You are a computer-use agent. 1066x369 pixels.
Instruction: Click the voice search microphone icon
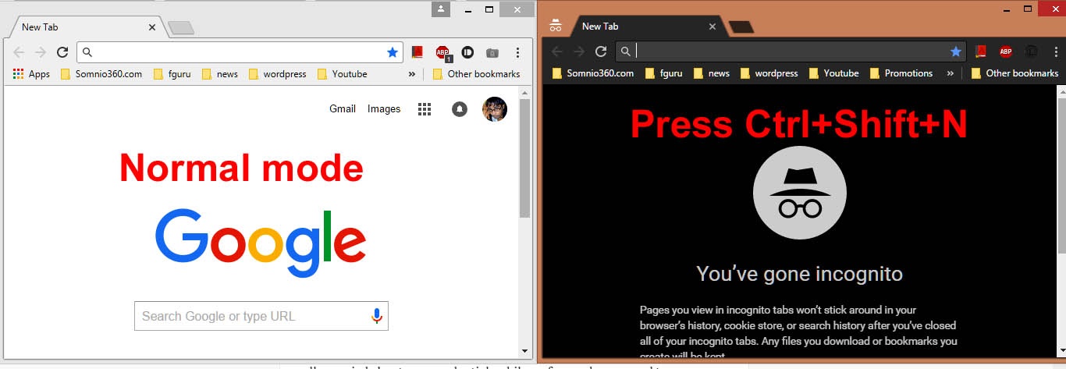point(377,316)
